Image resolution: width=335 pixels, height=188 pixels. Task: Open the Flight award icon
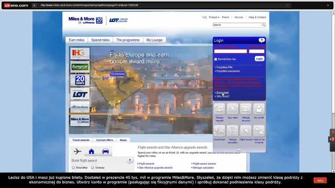246,131
